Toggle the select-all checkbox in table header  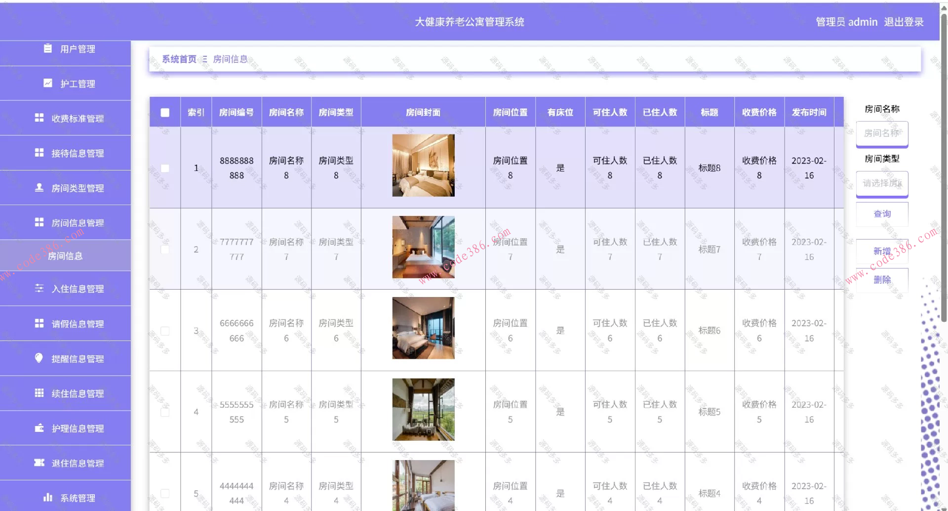click(164, 113)
